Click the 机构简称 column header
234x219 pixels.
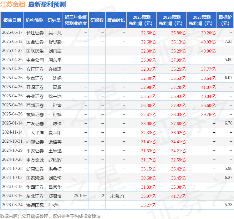(x=34, y=20)
